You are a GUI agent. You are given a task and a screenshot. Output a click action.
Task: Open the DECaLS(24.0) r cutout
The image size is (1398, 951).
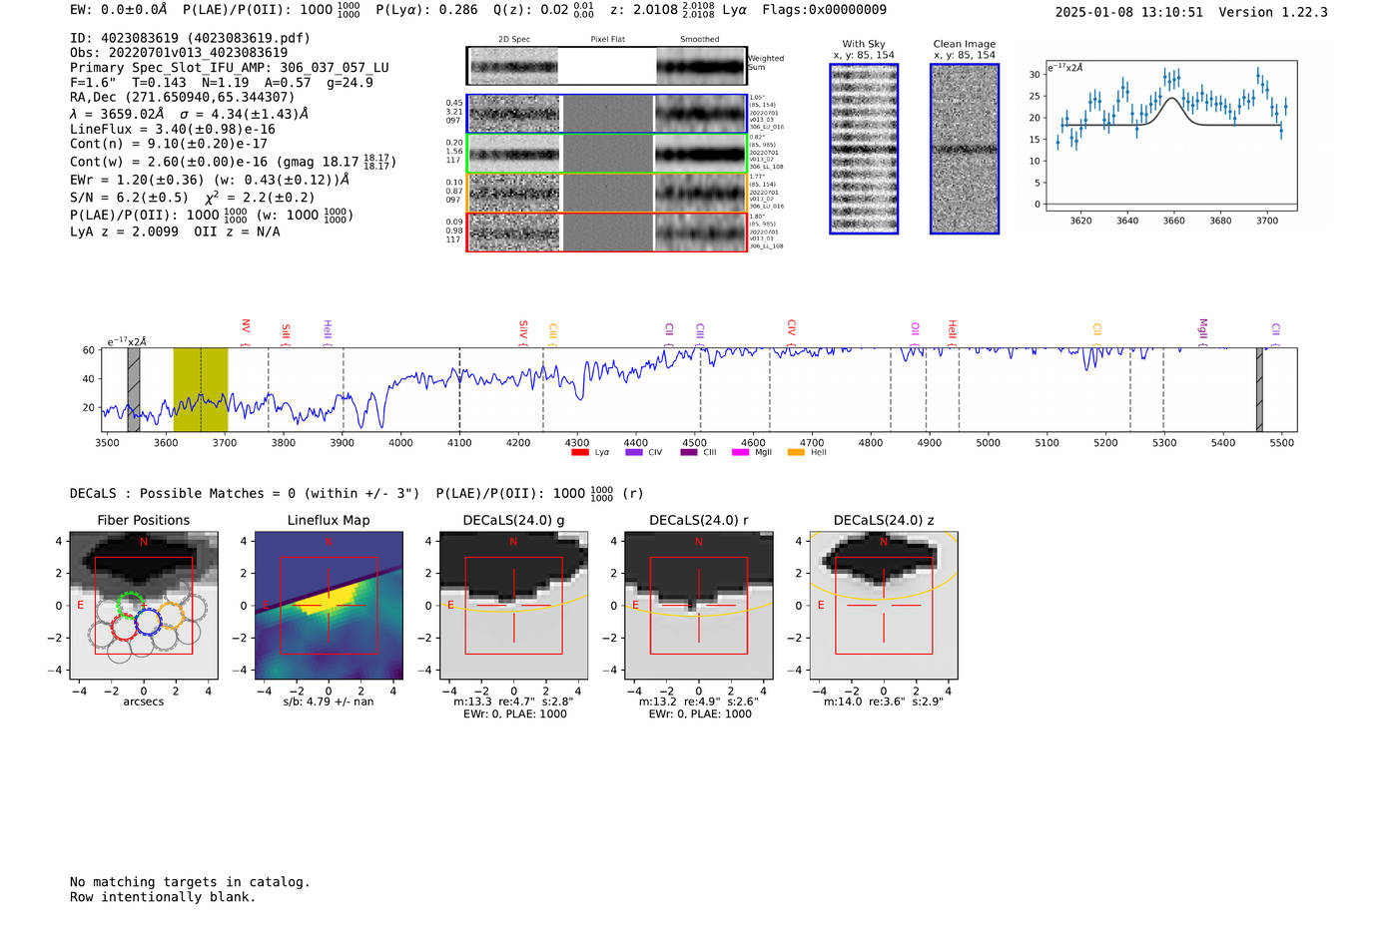(698, 606)
